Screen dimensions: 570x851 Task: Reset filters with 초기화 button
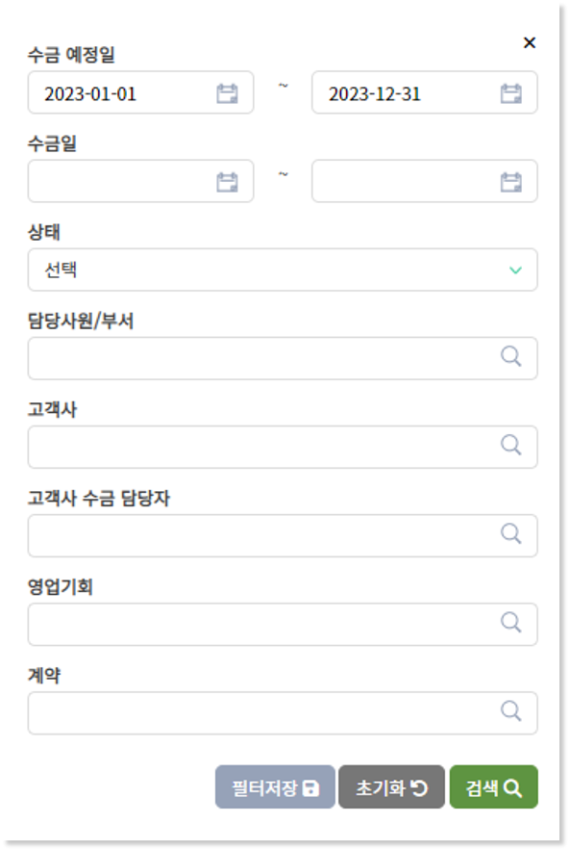pos(391,787)
